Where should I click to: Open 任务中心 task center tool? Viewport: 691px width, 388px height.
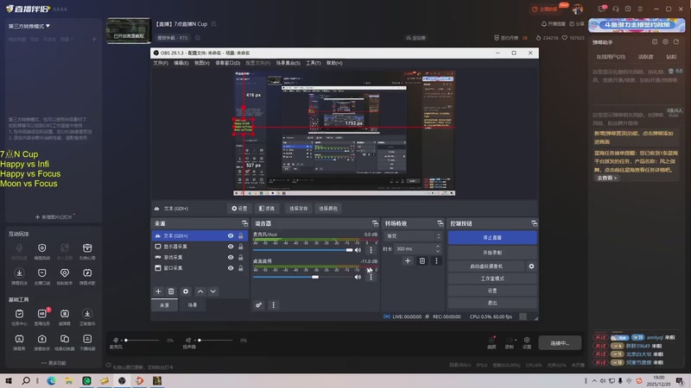(19, 317)
